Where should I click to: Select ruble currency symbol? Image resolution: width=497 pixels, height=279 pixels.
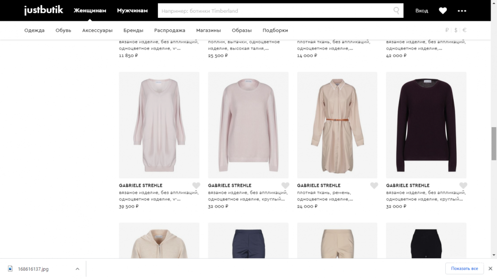click(447, 30)
